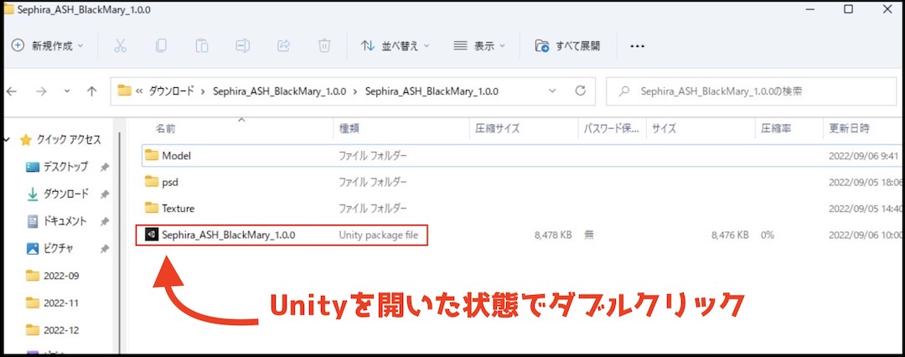Click the Copy icon in toolbar
905x357 pixels.
[x=161, y=45]
